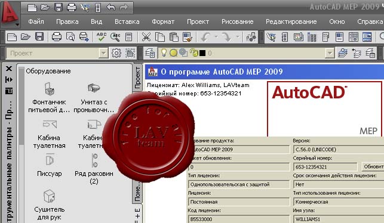Click the Обновить button

[x=373, y=166]
